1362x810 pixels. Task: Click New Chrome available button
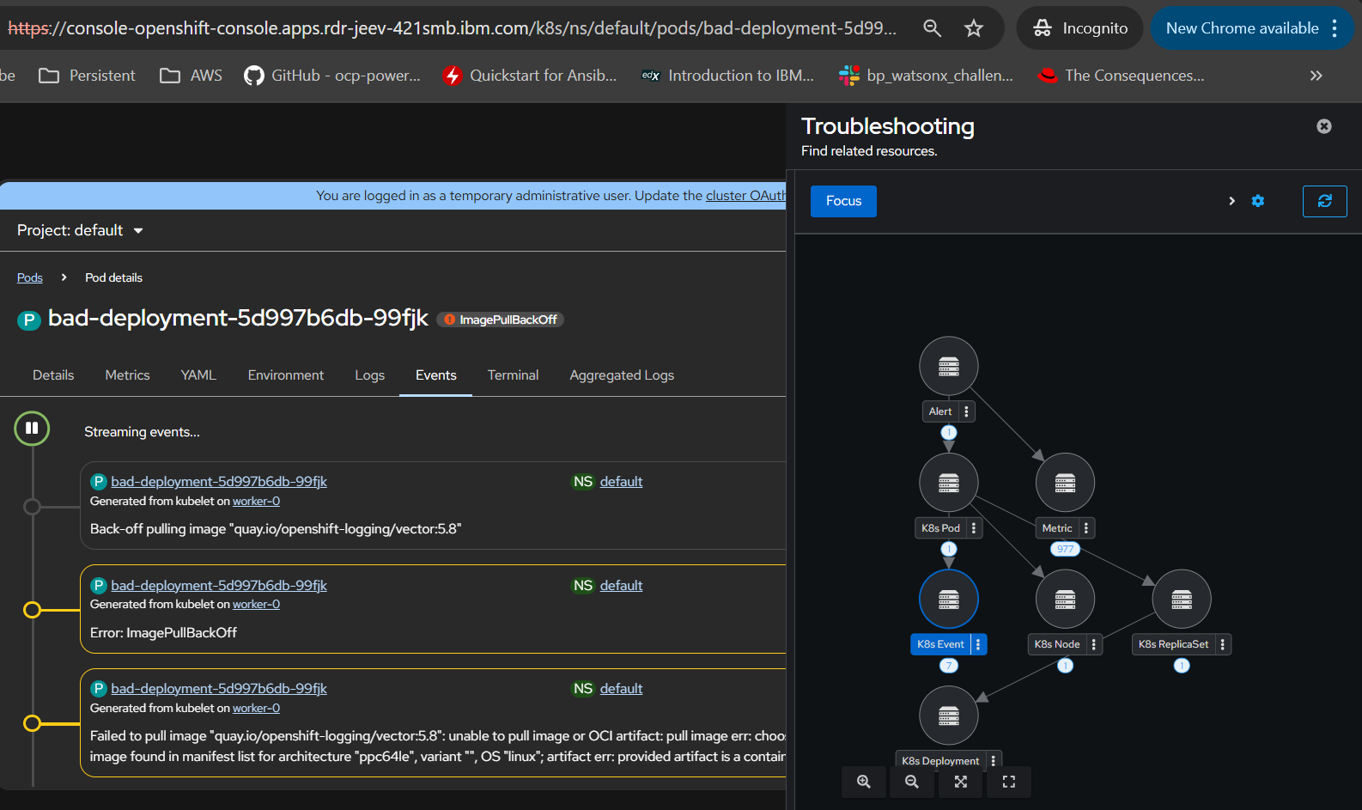(x=1242, y=28)
